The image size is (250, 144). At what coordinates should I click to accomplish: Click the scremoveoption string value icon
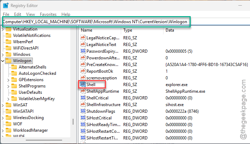click(x=83, y=78)
